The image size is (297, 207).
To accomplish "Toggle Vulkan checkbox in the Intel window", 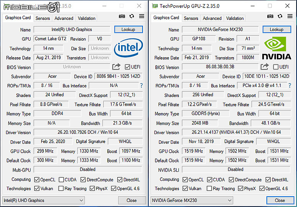I will click(x=37, y=188).
